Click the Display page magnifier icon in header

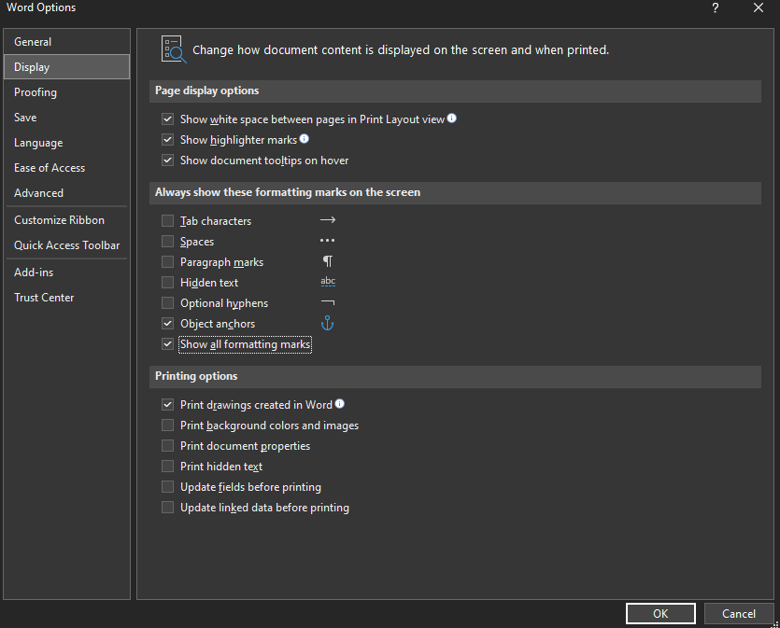174,49
